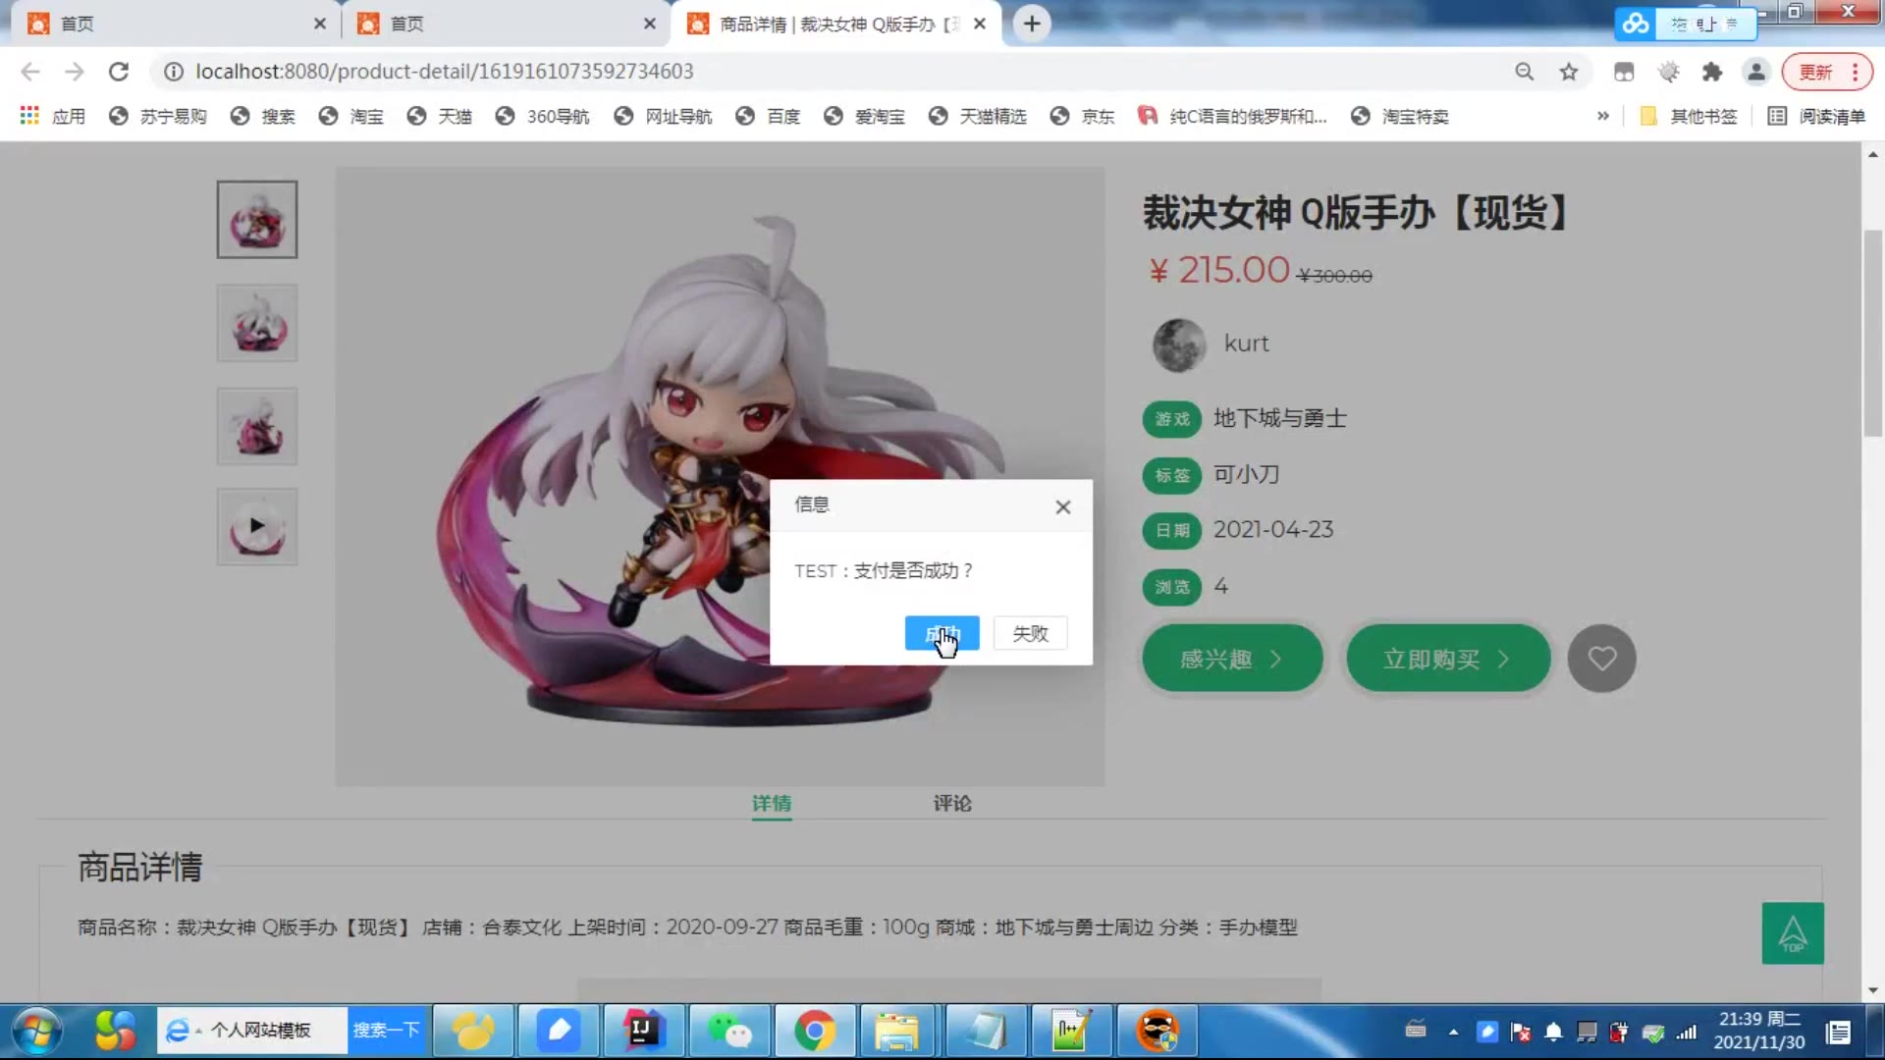Open the 苏宁易购 bookmark
This screenshot has height=1060, width=1885.
[158, 116]
